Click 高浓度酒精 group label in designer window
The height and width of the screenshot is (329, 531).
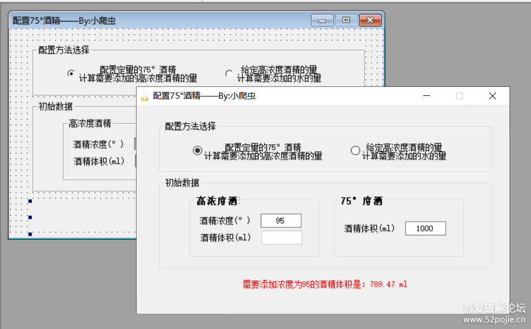90,124
